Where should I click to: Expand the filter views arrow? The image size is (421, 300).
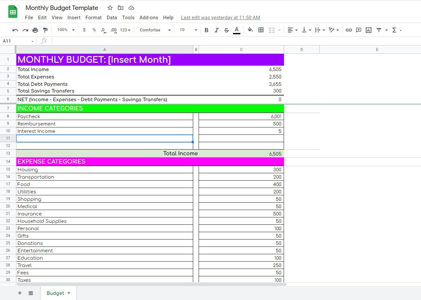pyautogui.click(x=386, y=30)
